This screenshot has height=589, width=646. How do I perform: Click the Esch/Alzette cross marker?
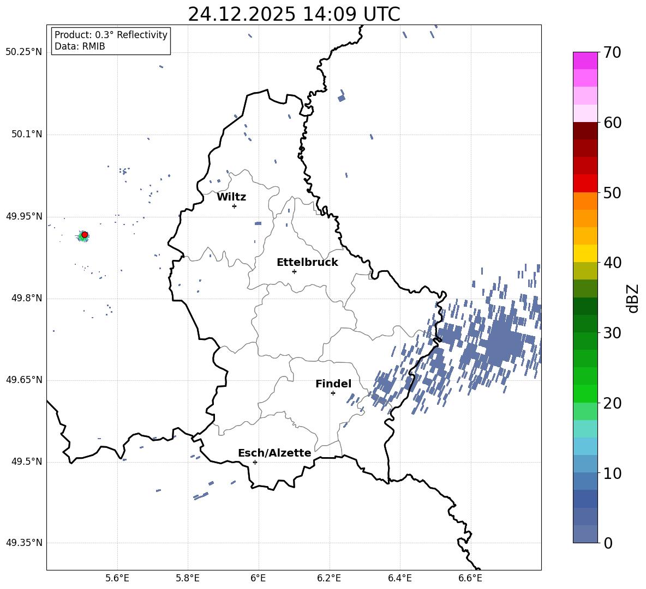coord(255,462)
